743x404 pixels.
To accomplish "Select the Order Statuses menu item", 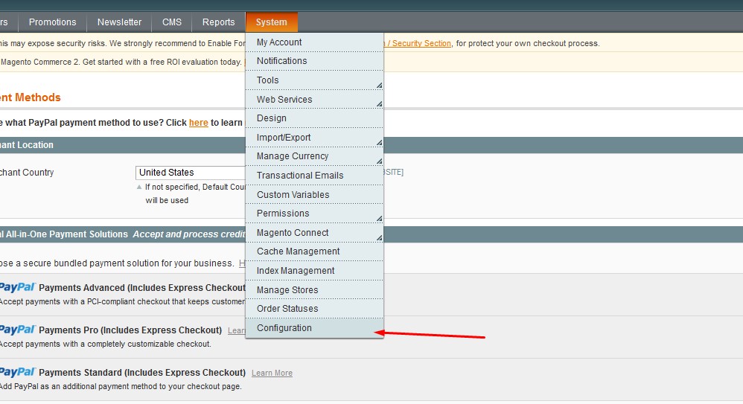I will (287, 309).
